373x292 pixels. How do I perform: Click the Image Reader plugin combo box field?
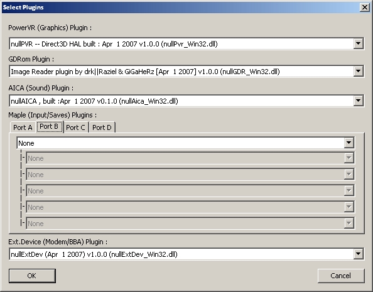tap(186, 72)
